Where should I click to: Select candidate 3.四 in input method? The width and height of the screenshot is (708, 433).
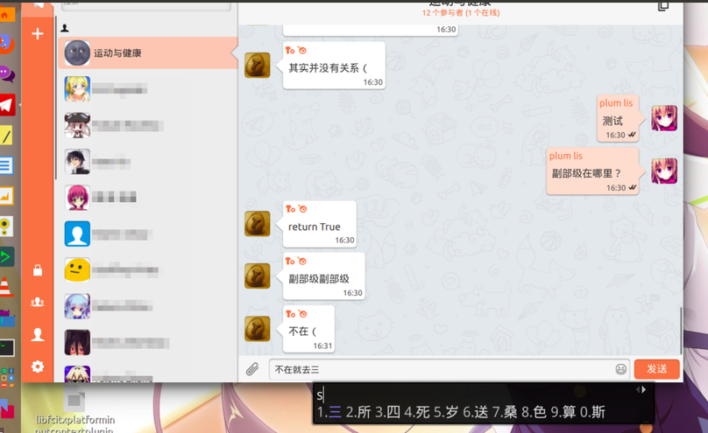tap(388, 412)
